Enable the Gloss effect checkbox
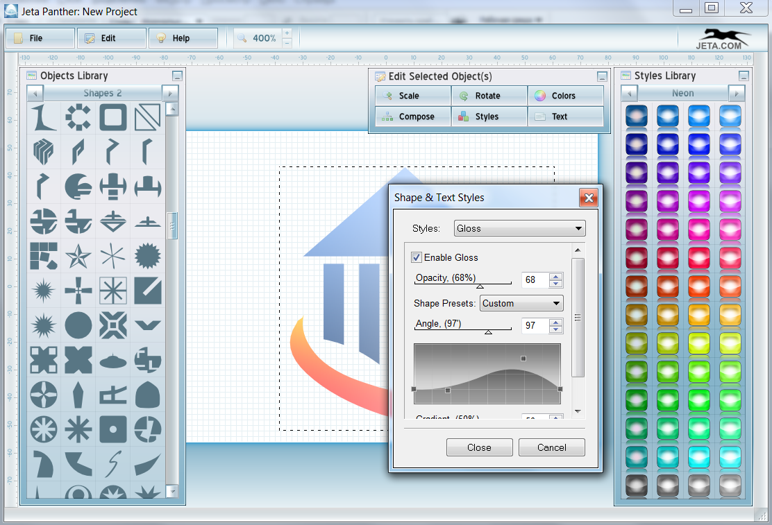Screen dimensions: 772x525 click(416, 257)
